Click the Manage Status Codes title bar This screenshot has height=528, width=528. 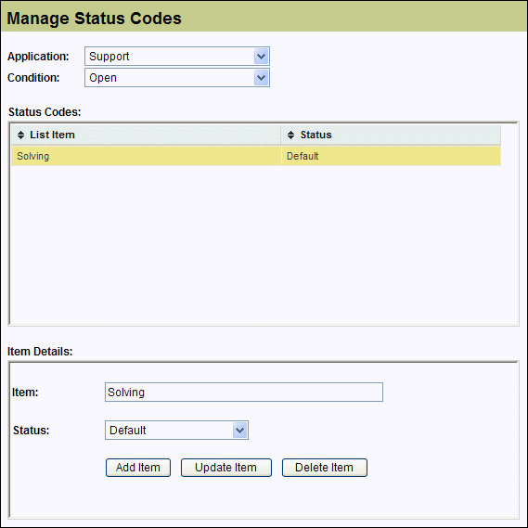coord(264,17)
